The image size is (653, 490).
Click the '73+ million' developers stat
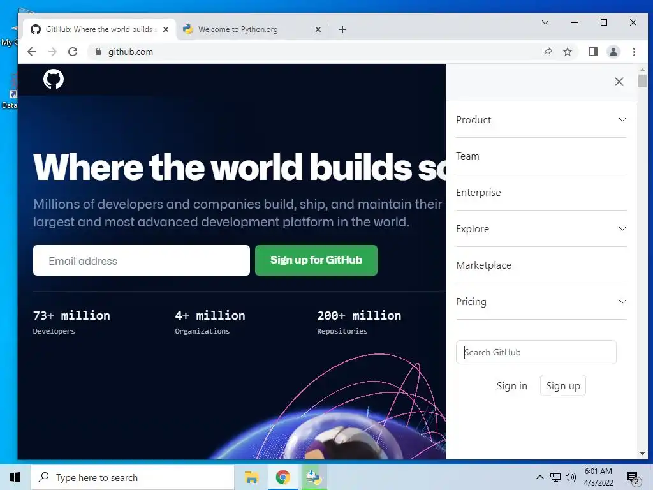tap(71, 315)
